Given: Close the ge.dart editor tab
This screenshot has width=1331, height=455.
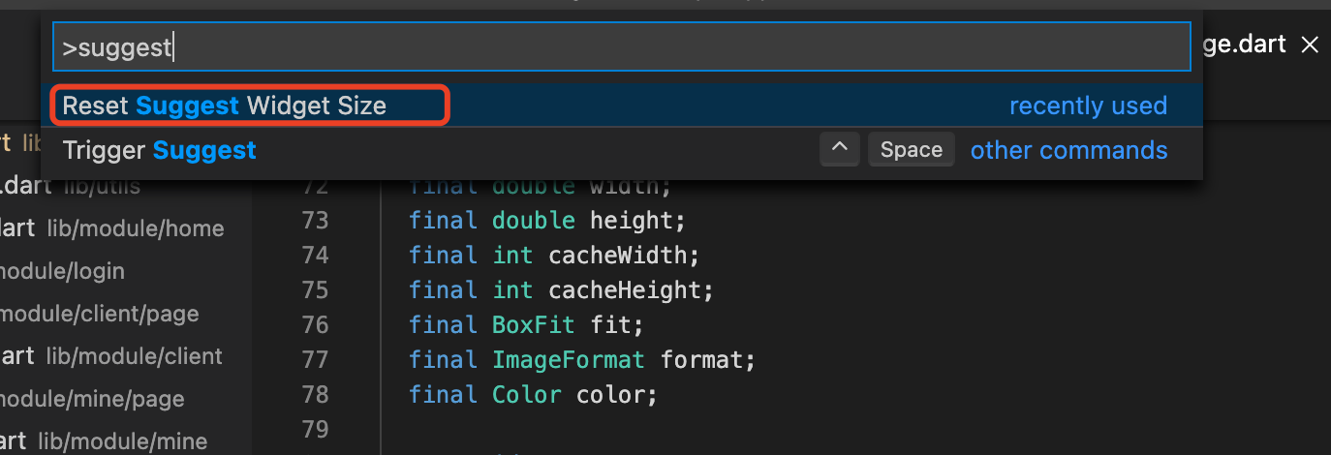Looking at the screenshot, I should coord(1310,45).
